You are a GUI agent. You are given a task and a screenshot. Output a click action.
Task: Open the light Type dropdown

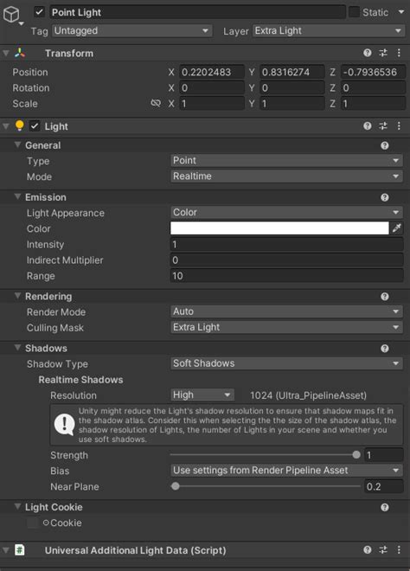click(286, 161)
